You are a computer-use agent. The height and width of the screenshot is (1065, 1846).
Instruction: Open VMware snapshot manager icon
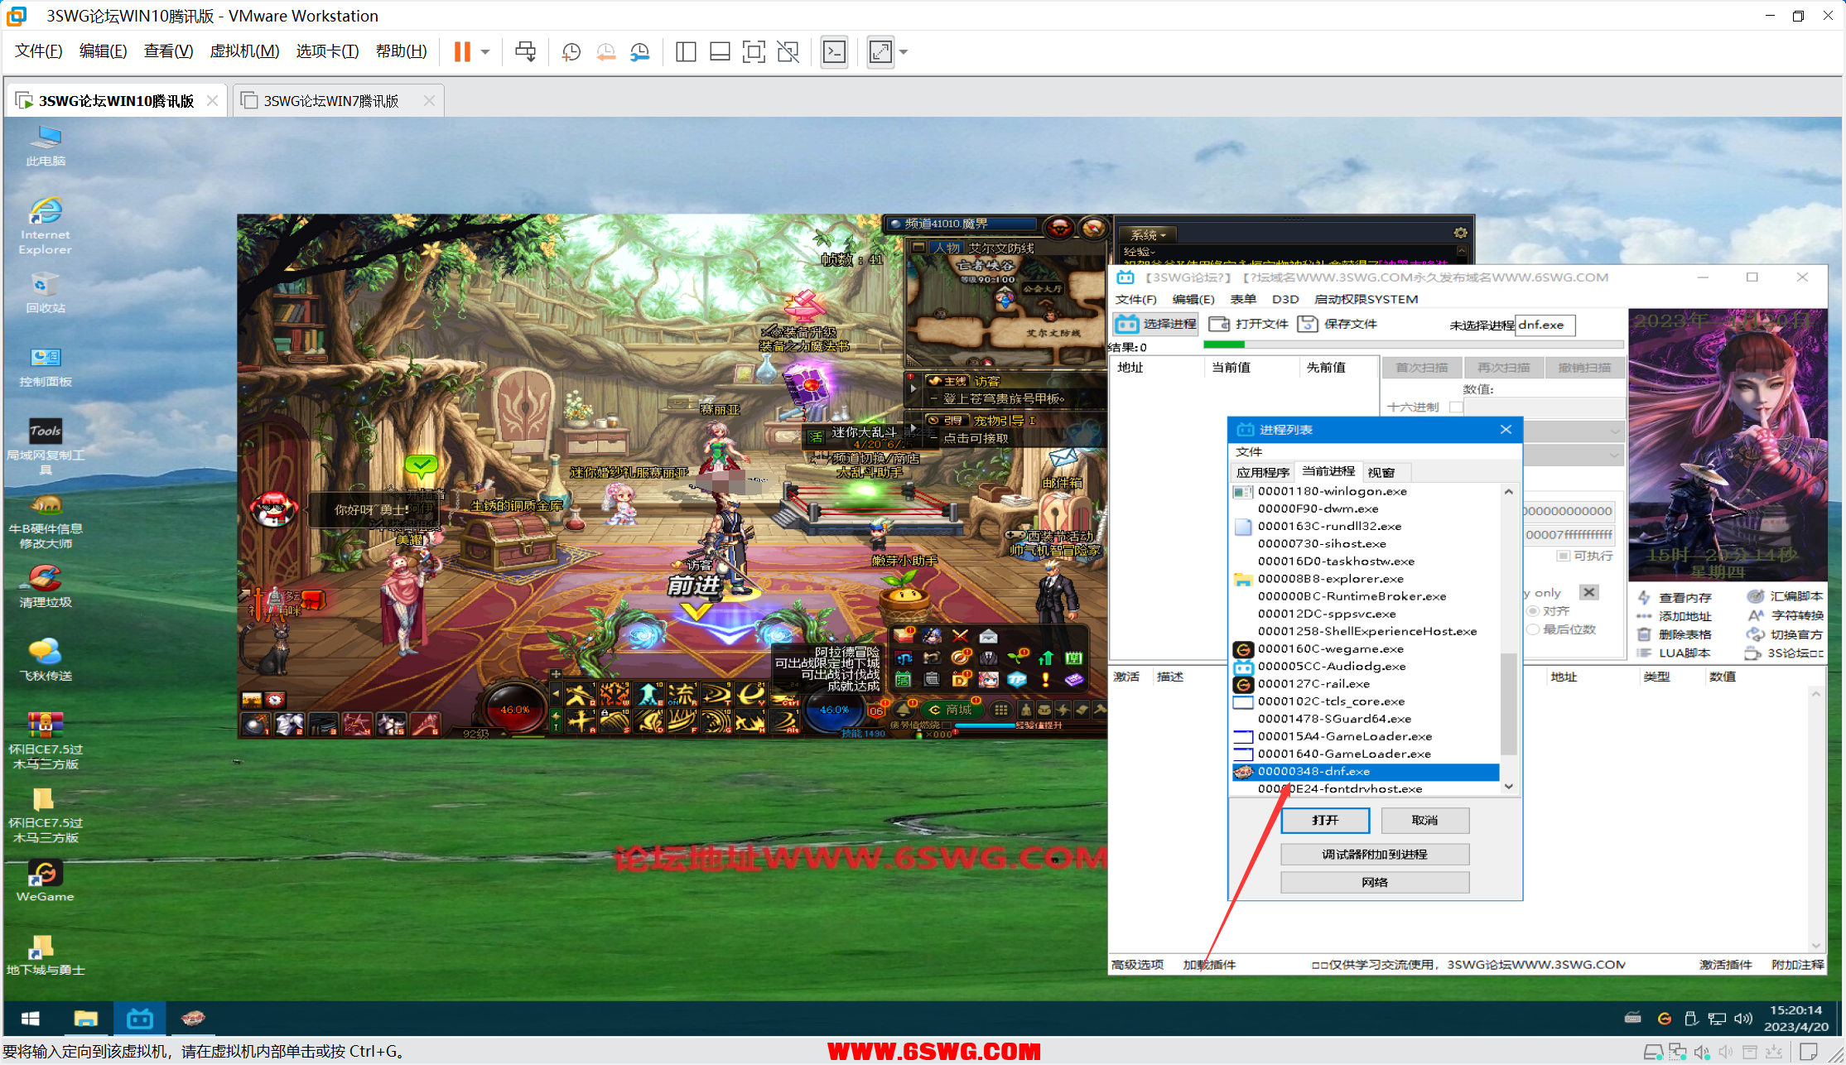pyautogui.click(x=640, y=52)
